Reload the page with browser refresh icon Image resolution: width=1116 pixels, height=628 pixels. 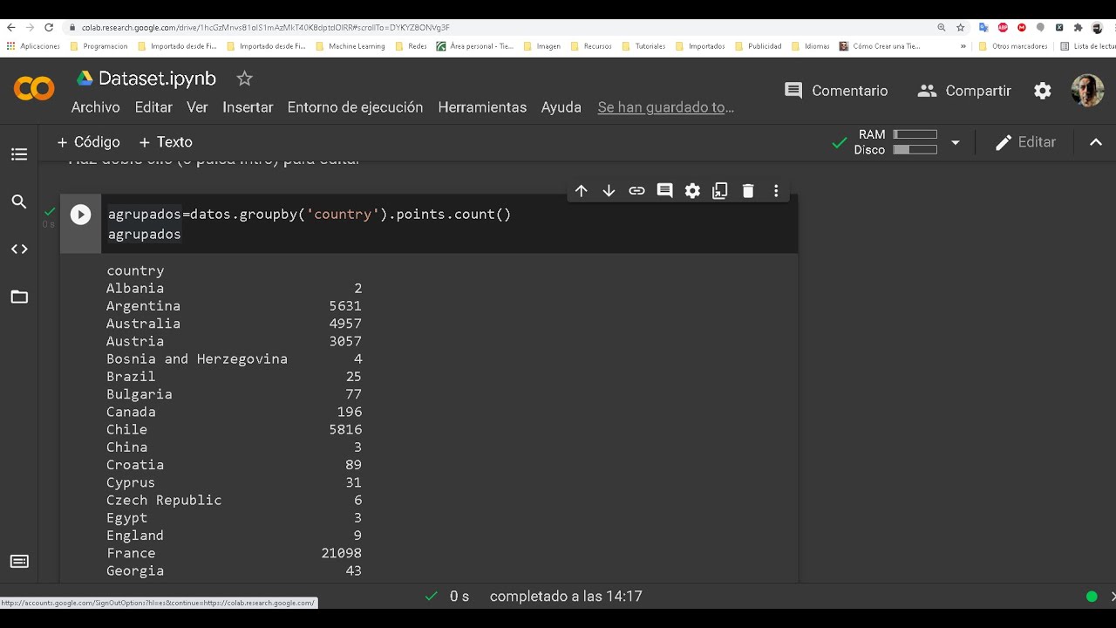click(x=49, y=27)
